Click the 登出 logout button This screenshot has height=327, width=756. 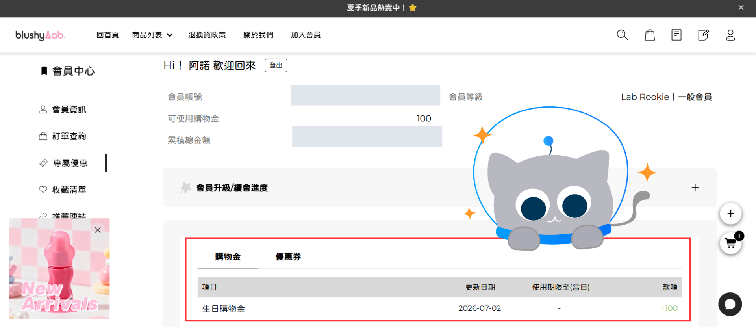(x=276, y=65)
